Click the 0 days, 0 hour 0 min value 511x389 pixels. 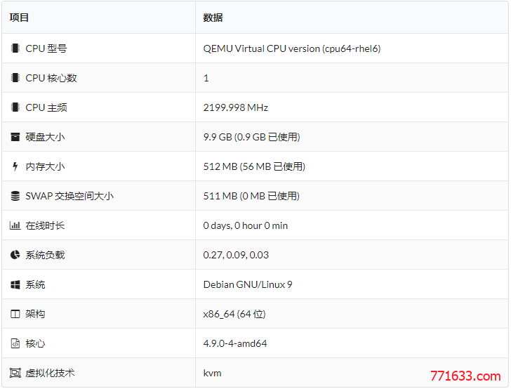245,225
